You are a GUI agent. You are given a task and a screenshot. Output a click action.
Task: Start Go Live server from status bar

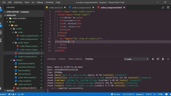115,94
